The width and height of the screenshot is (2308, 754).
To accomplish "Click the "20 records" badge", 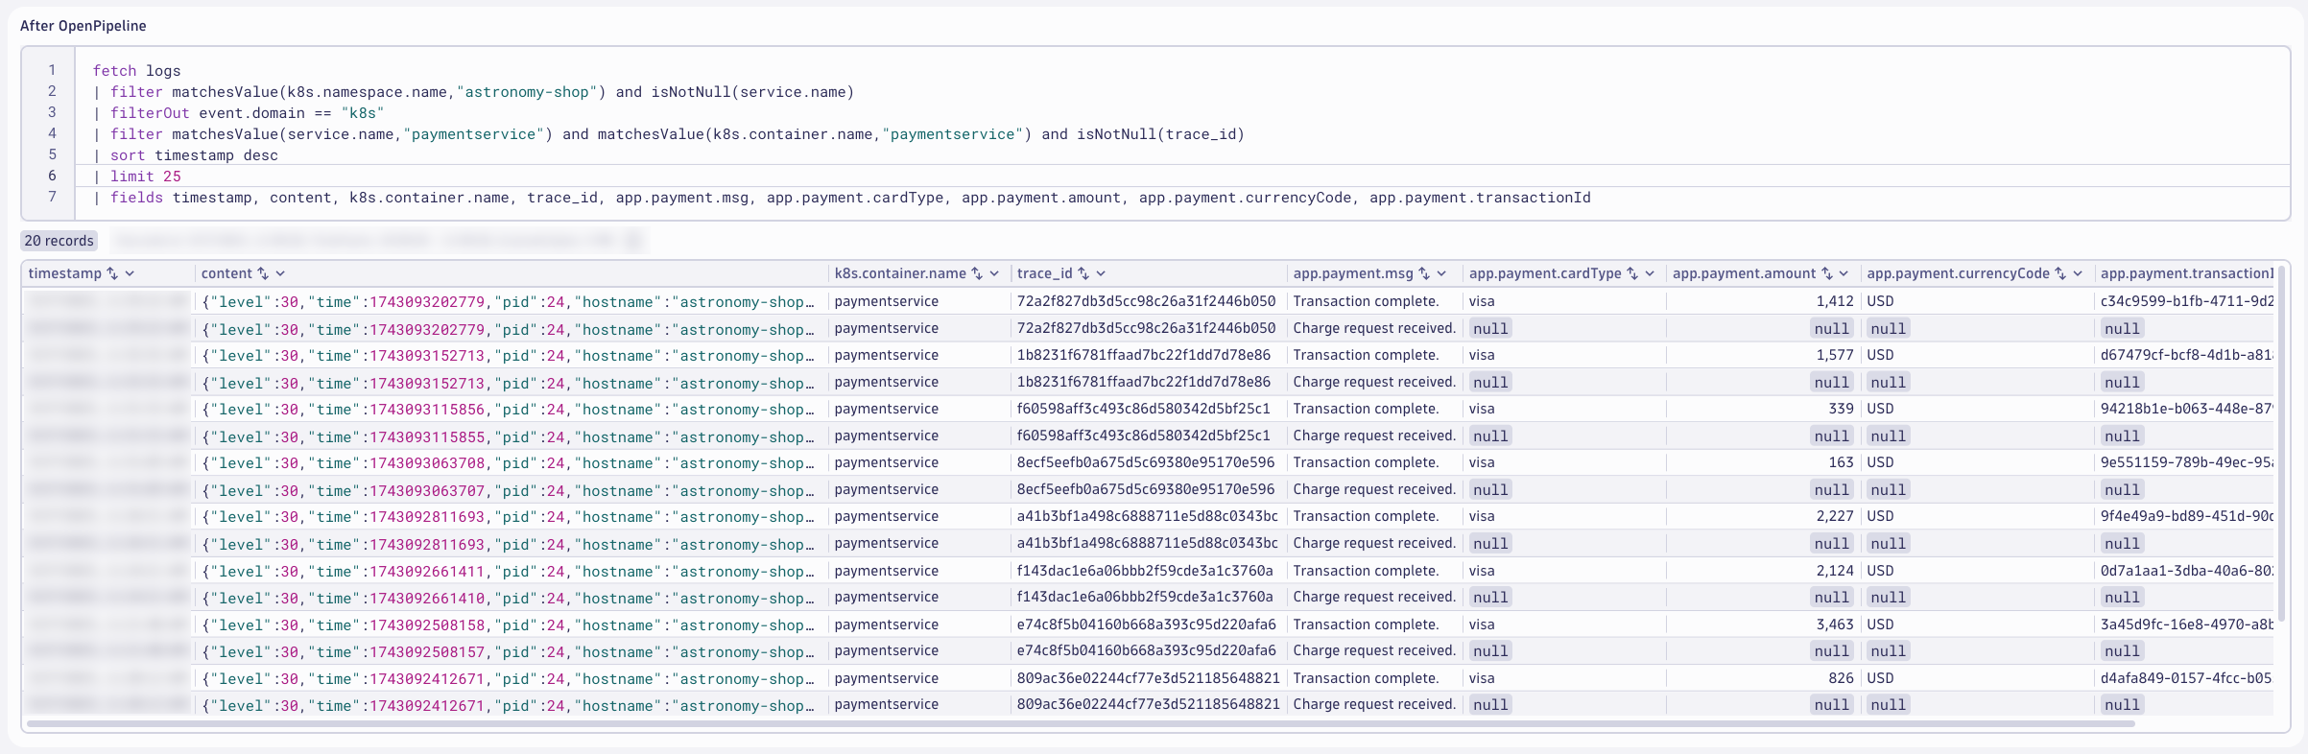I will tap(59, 241).
